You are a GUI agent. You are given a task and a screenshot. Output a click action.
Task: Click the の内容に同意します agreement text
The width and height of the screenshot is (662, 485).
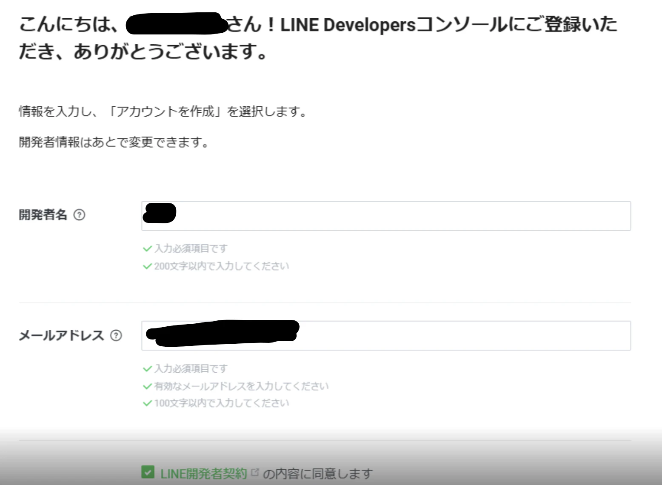click(317, 474)
